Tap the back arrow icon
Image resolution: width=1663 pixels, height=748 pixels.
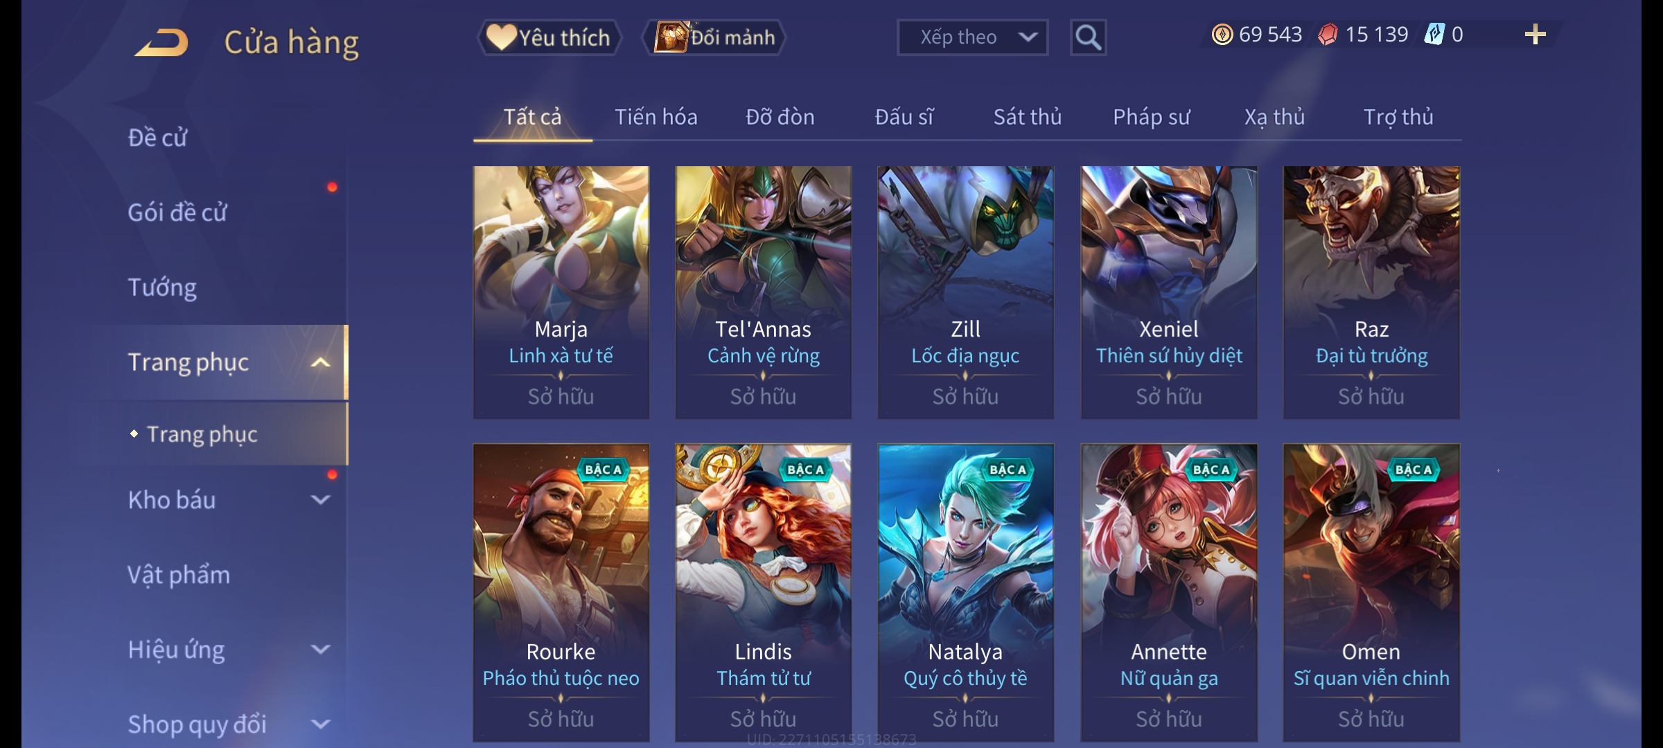pyautogui.click(x=161, y=42)
